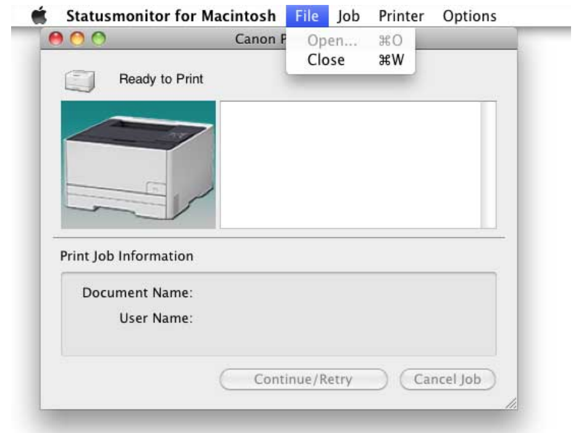The height and width of the screenshot is (433, 576).
Task: Click the 'Ready to Print' status text
Action: pyautogui.click(x=161, y=79)
